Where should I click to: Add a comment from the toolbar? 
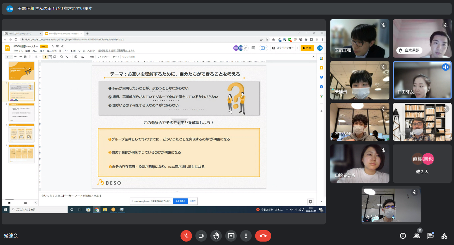76,57
